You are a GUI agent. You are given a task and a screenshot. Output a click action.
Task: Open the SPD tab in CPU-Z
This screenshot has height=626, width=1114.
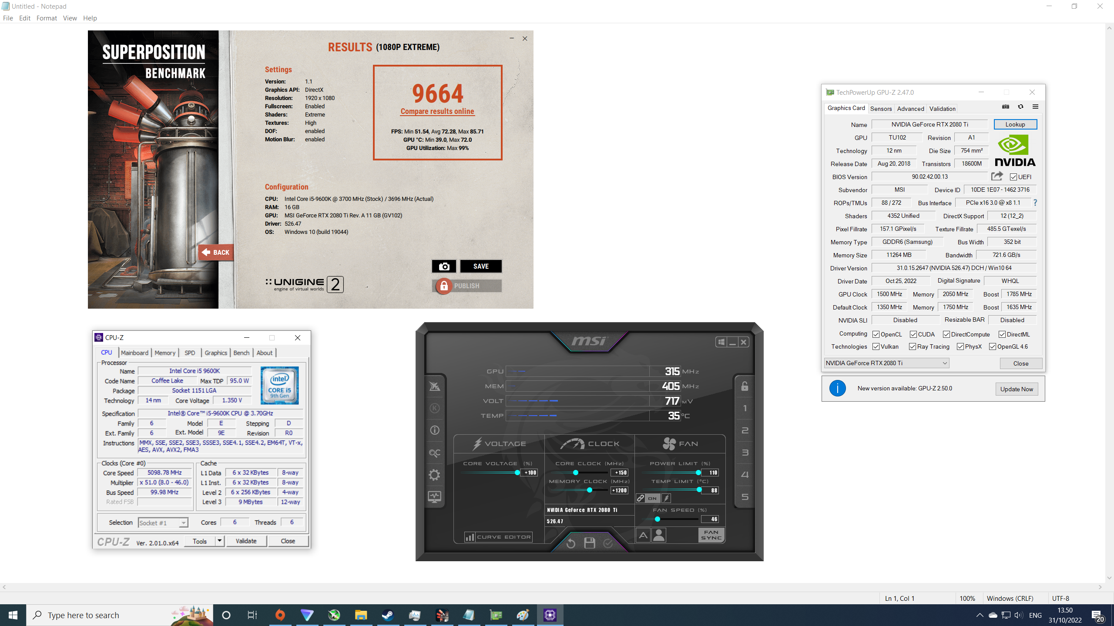point(190,353)
